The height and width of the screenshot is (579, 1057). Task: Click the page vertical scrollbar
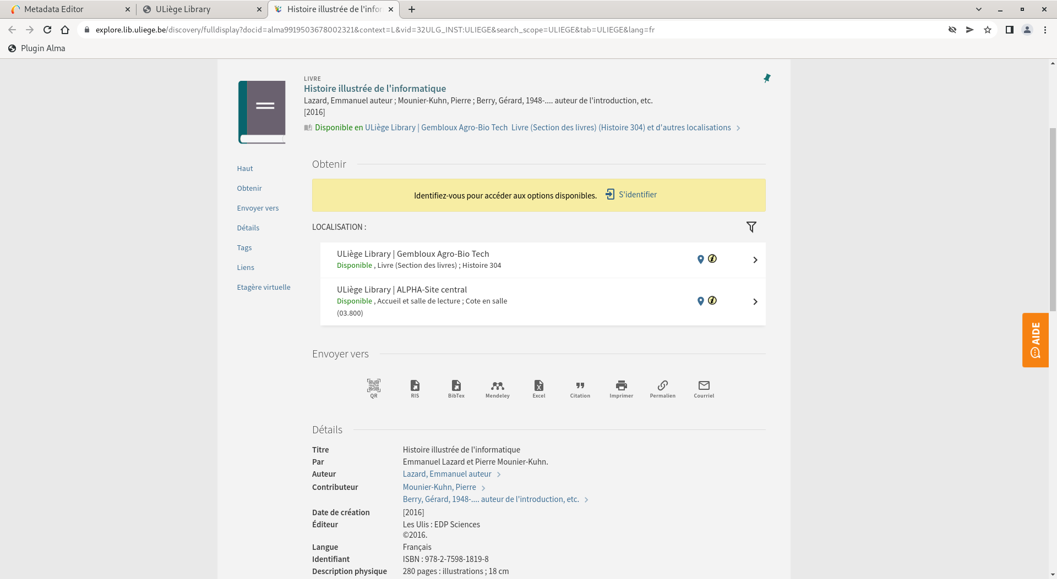(1053, 220)
